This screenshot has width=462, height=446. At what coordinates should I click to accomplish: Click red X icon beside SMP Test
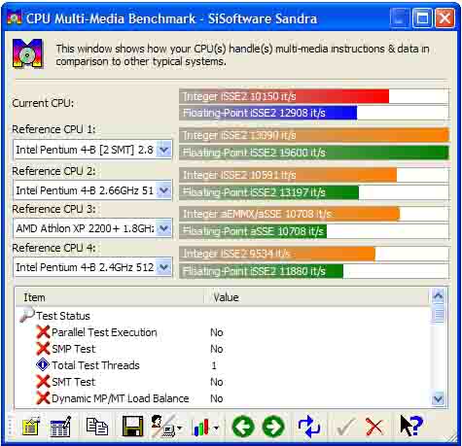tap(43, 349)
